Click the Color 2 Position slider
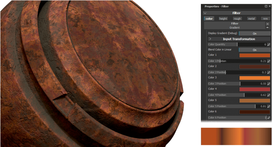The width and height of the screenshot is (272, 147). (237, 72)
